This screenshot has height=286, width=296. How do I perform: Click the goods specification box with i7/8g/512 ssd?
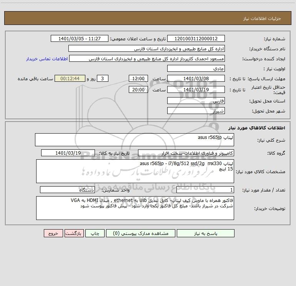(x=135, y=171)
